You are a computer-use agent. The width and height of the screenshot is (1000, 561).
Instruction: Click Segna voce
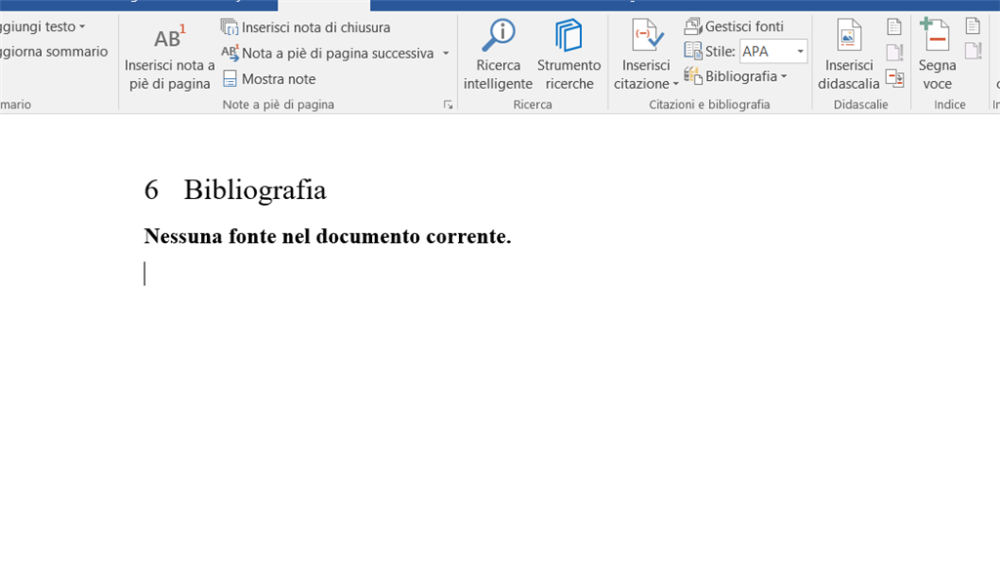937,57
